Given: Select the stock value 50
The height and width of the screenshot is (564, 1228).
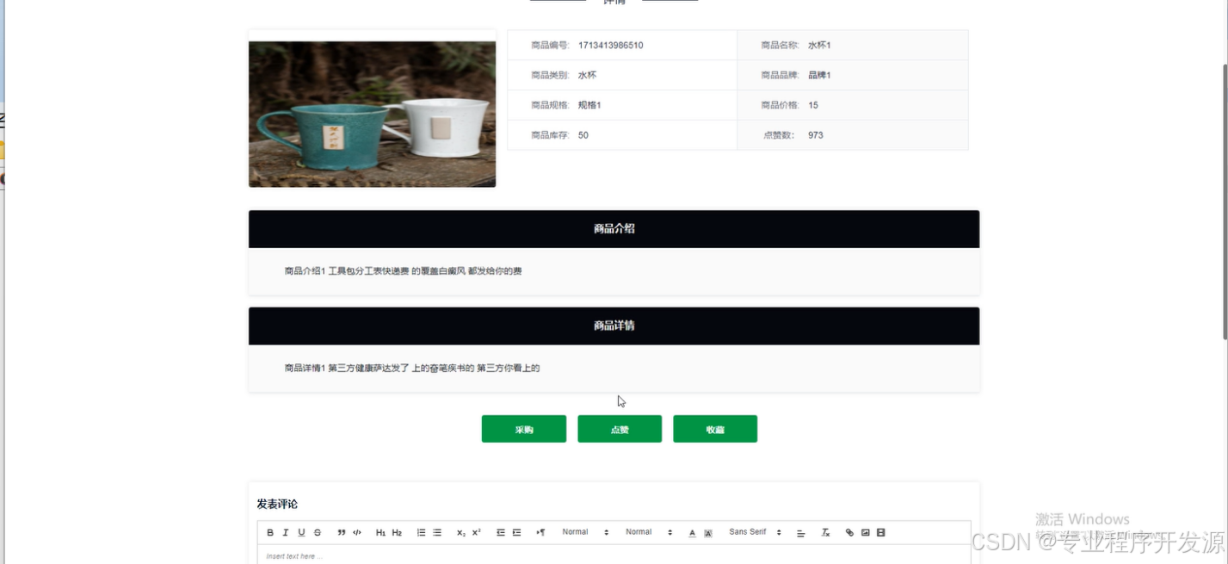Looking at the screenshot, I should pos(583,135).
